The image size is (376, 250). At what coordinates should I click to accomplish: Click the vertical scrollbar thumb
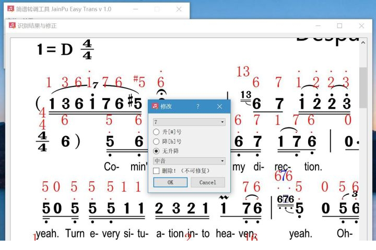(363, 87)
